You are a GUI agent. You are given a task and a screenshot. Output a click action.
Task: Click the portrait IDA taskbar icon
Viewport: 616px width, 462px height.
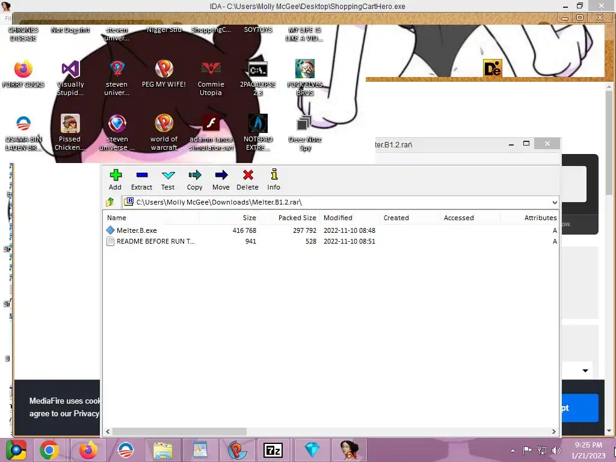(350, 450)
